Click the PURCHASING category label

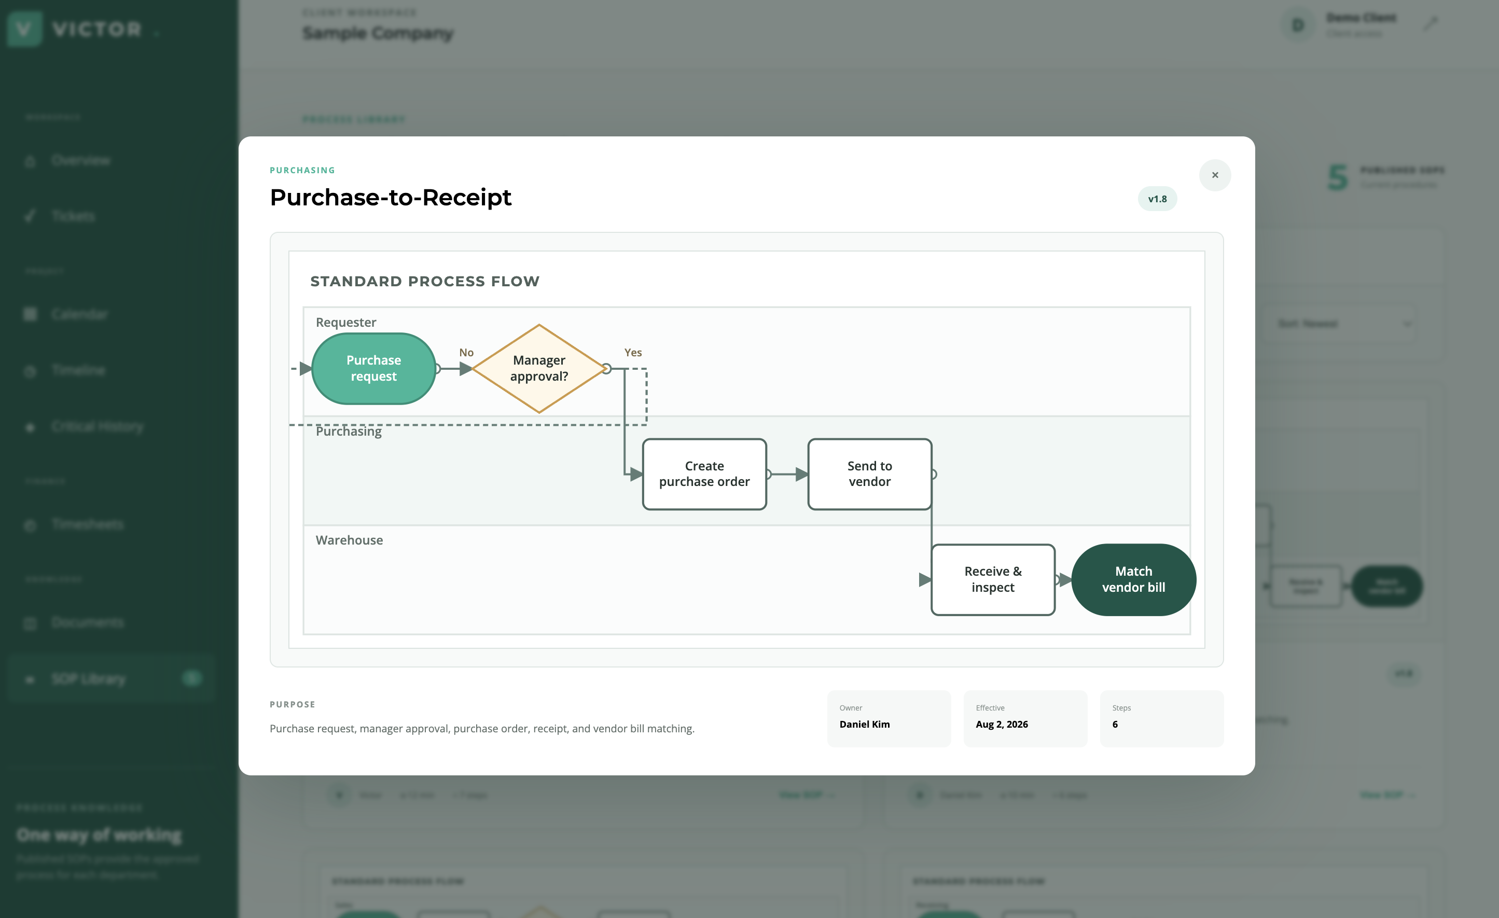pyautogui.click(x=302, y=170)
